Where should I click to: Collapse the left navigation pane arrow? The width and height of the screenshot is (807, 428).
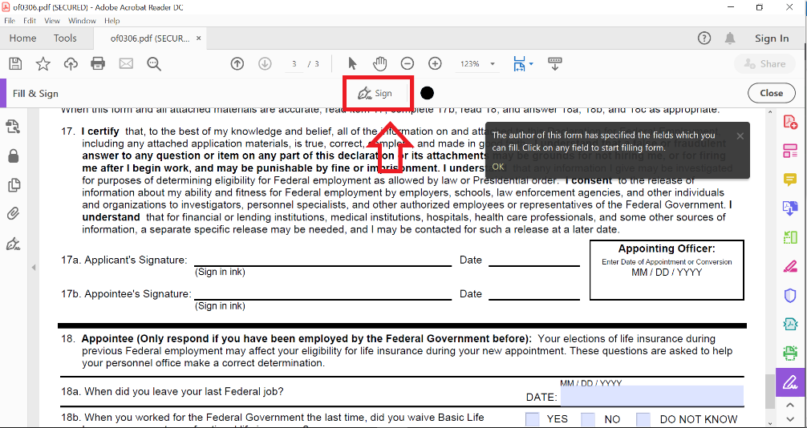34,268
